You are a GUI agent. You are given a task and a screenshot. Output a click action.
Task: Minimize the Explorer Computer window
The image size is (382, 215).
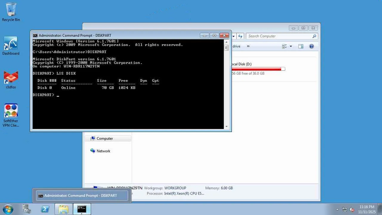[293, 28]
